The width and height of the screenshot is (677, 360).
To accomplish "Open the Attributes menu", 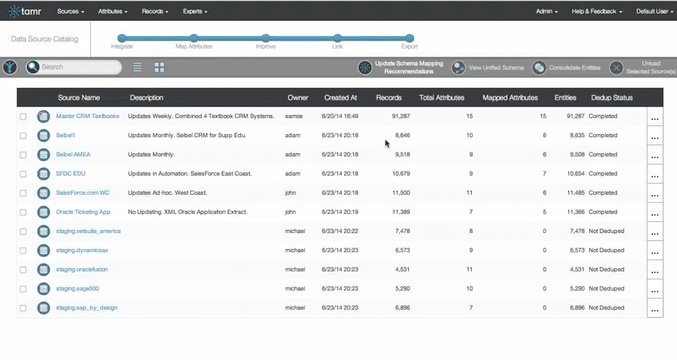I will tap(113, 12).
